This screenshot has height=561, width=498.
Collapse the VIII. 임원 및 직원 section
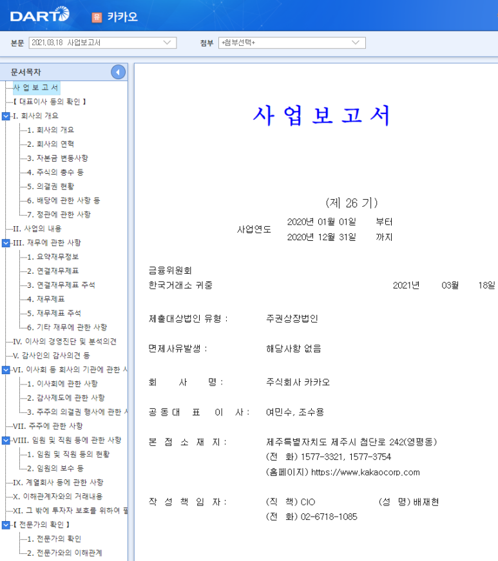6,440
